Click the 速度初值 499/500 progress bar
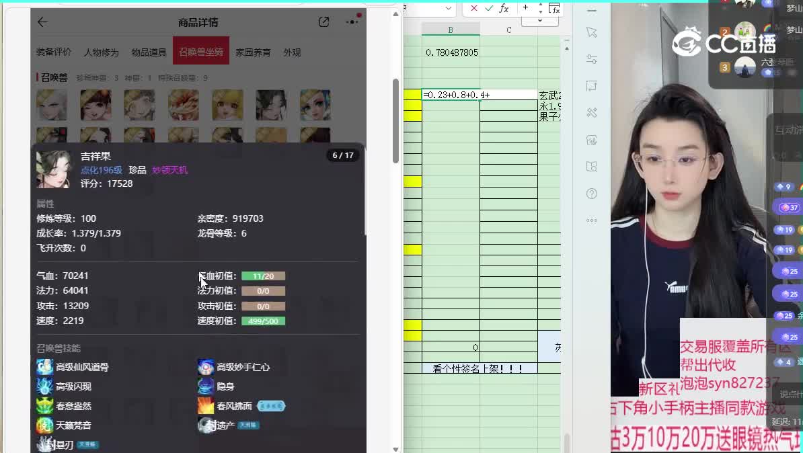 click(263, 321)
